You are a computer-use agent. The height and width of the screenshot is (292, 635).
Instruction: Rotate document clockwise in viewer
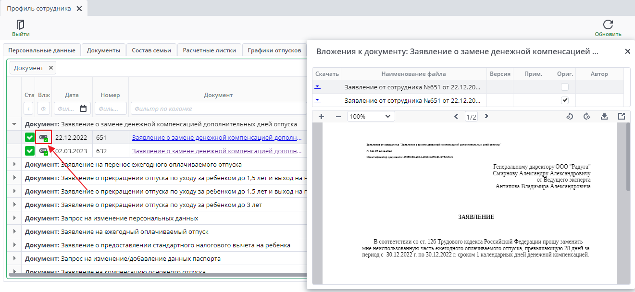pyautogui.click(x=586, y=116)
